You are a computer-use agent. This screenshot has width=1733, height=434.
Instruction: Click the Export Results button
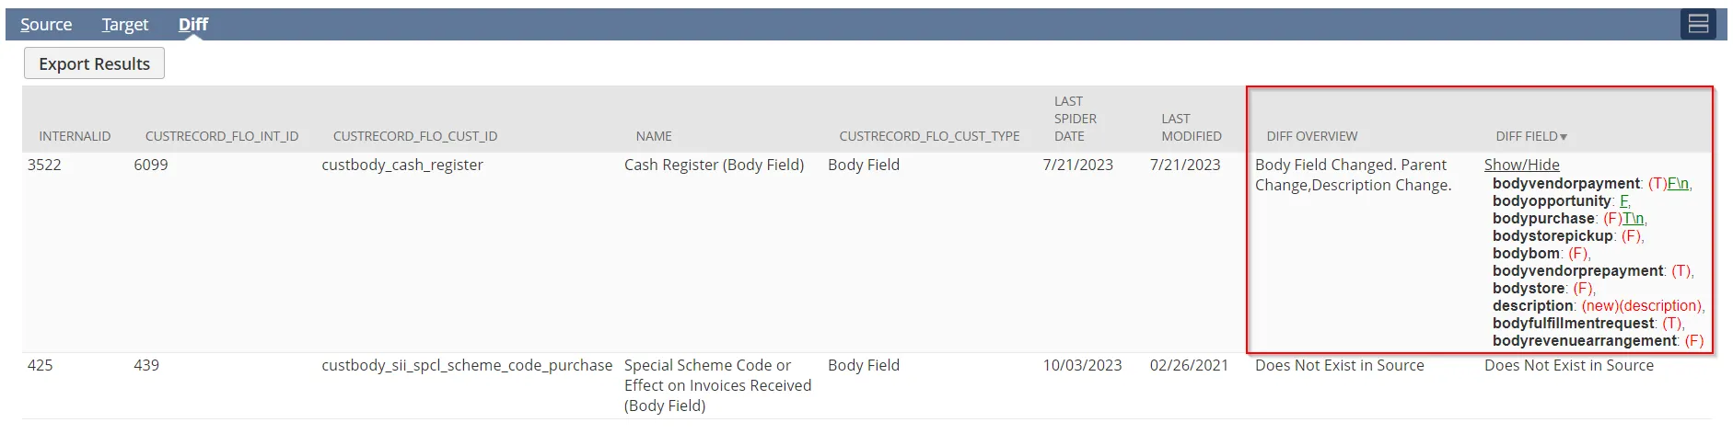94,63
